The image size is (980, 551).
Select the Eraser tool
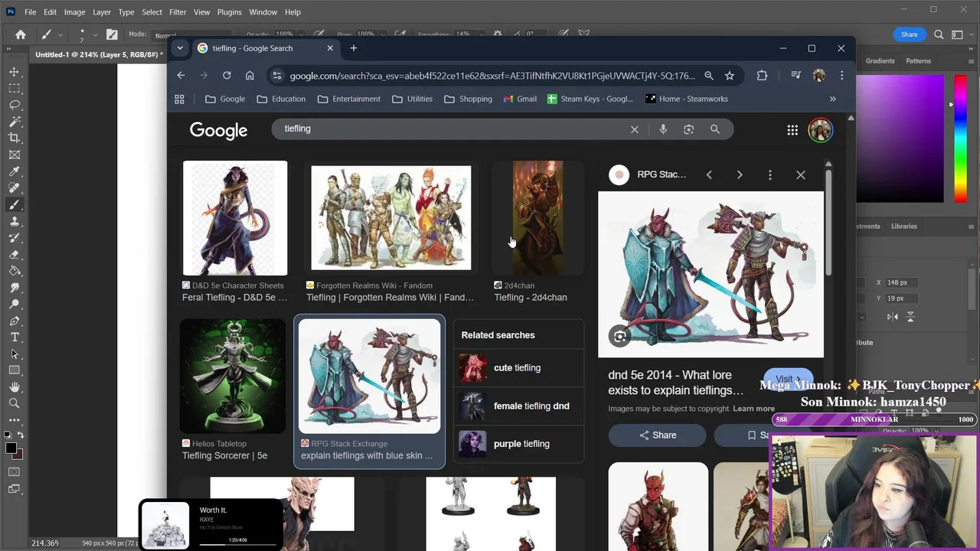click(15, 254)
